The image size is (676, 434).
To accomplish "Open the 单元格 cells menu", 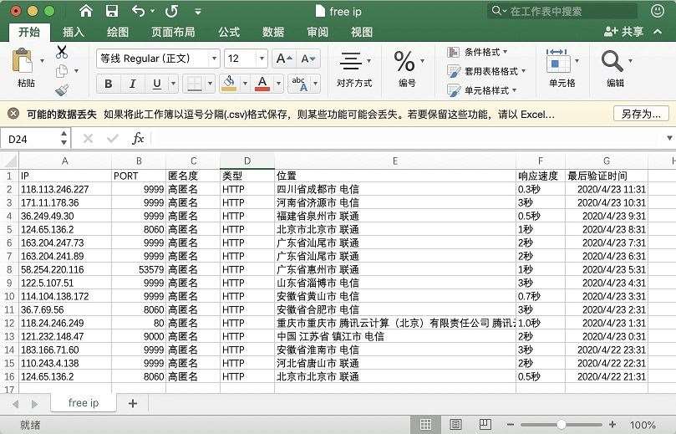I will click(x=562, y=69).
